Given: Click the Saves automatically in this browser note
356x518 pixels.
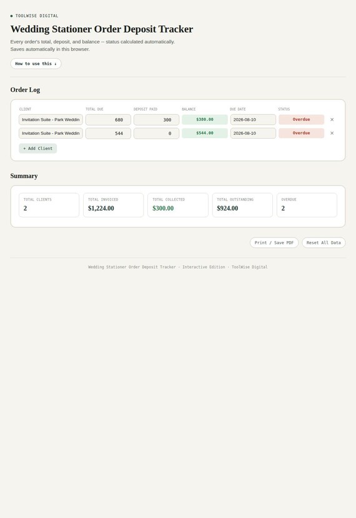Looking at the screenshot, I should [x=50, y=49].
